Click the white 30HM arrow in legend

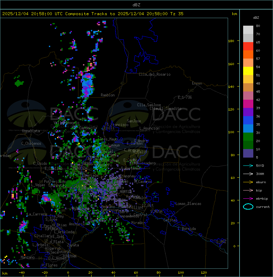tap(248, 174)
